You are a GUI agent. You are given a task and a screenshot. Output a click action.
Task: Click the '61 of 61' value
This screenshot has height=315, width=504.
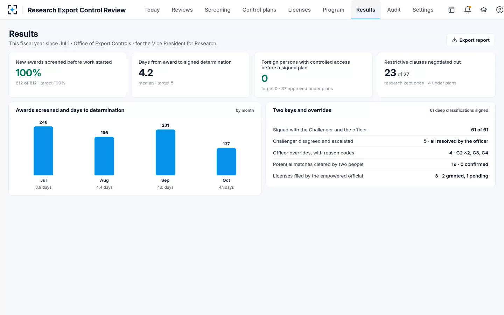pyautogui.click(x=479, y=129)
